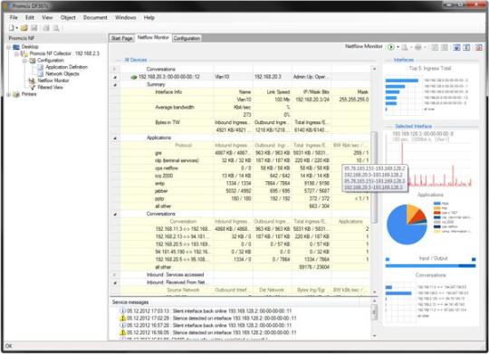Collapse the Promcis NF Collector tree node
This screenshot has width=489, height=354.
tap(16, 54)
